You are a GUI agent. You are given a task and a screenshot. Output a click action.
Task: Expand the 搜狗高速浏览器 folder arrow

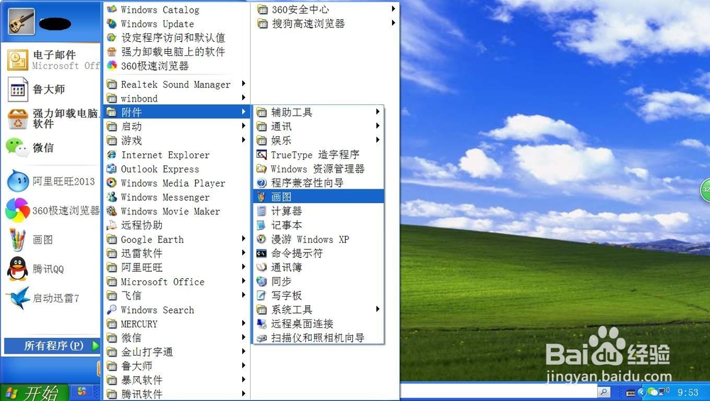coord(393,23)
